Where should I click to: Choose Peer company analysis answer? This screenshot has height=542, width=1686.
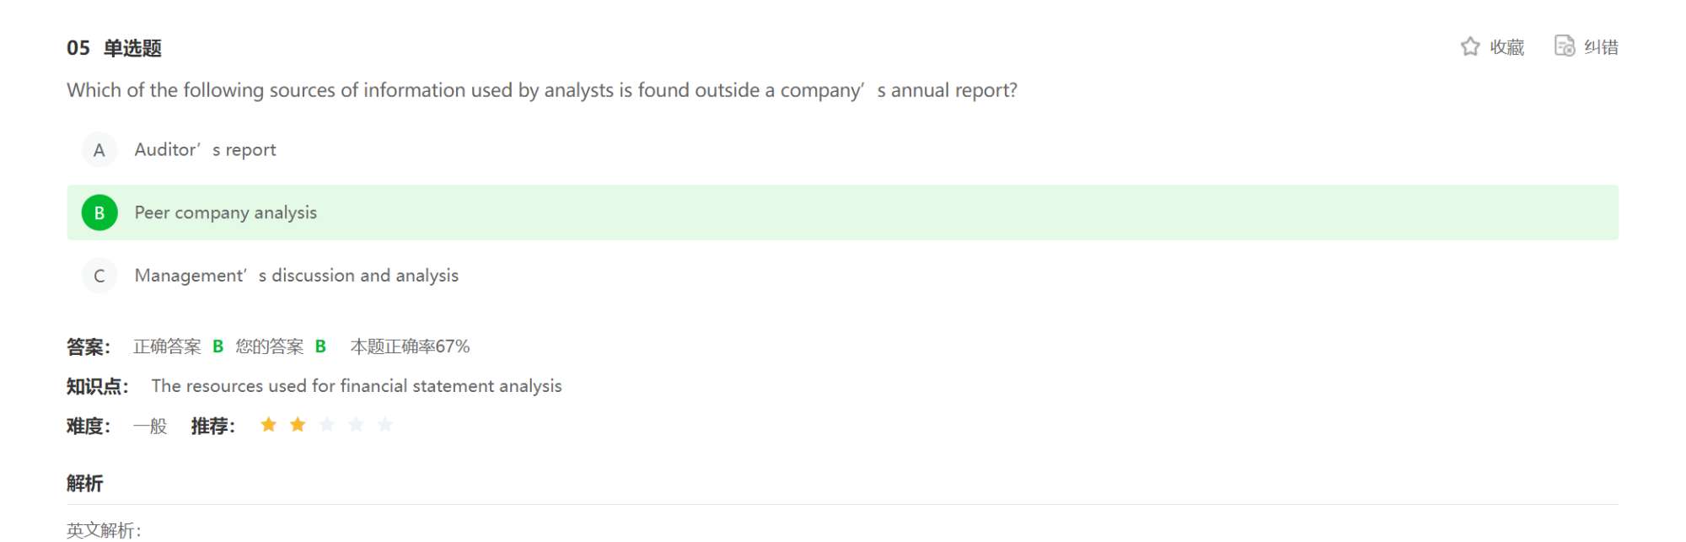[x=226, y=212]
